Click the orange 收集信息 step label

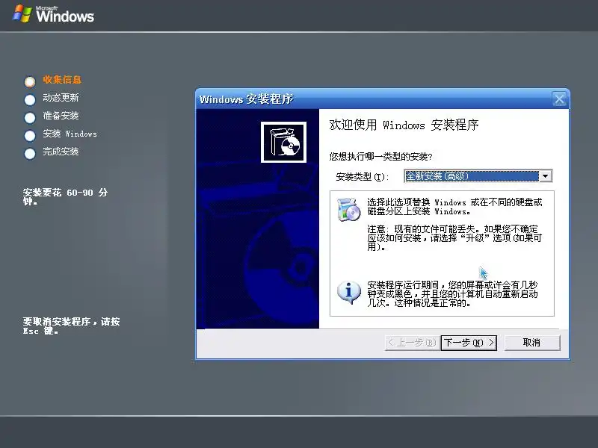pos(62,80)
